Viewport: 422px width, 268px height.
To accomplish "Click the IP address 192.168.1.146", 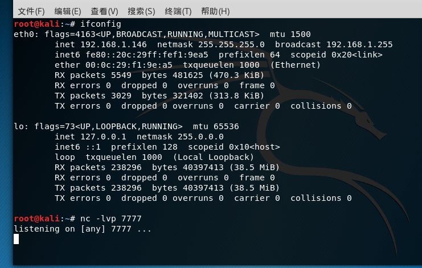I will click(113, 44).
